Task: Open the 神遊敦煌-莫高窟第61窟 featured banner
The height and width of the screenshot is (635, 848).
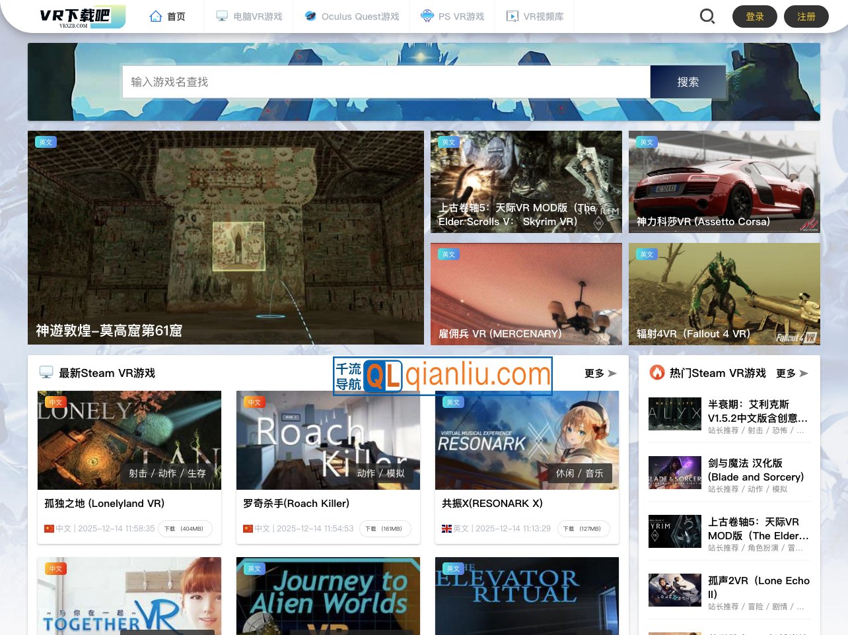Action: click(x=226, y=238)
